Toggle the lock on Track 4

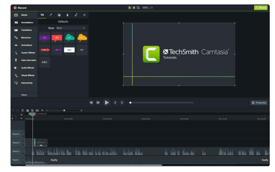[x=23, y=136]
